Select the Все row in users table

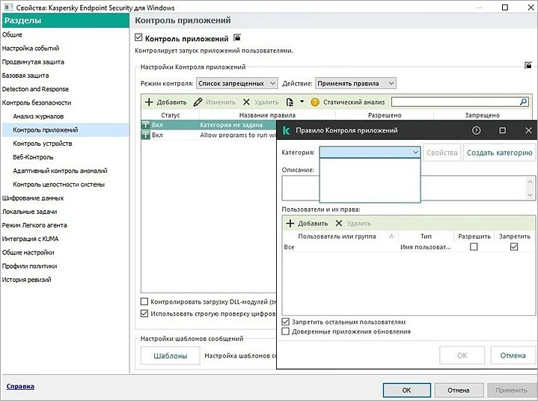click(409, 247)
